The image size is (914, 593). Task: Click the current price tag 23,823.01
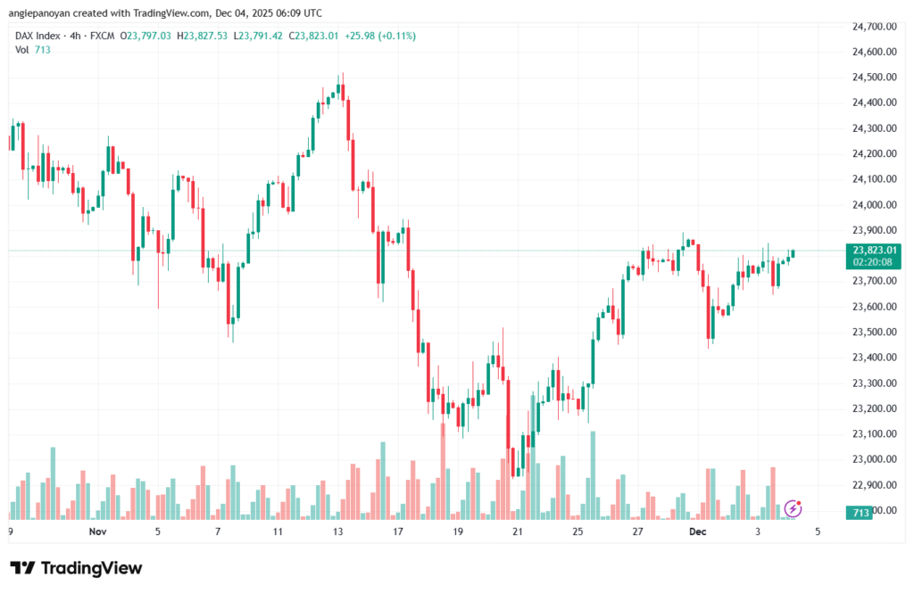point(874,250)
